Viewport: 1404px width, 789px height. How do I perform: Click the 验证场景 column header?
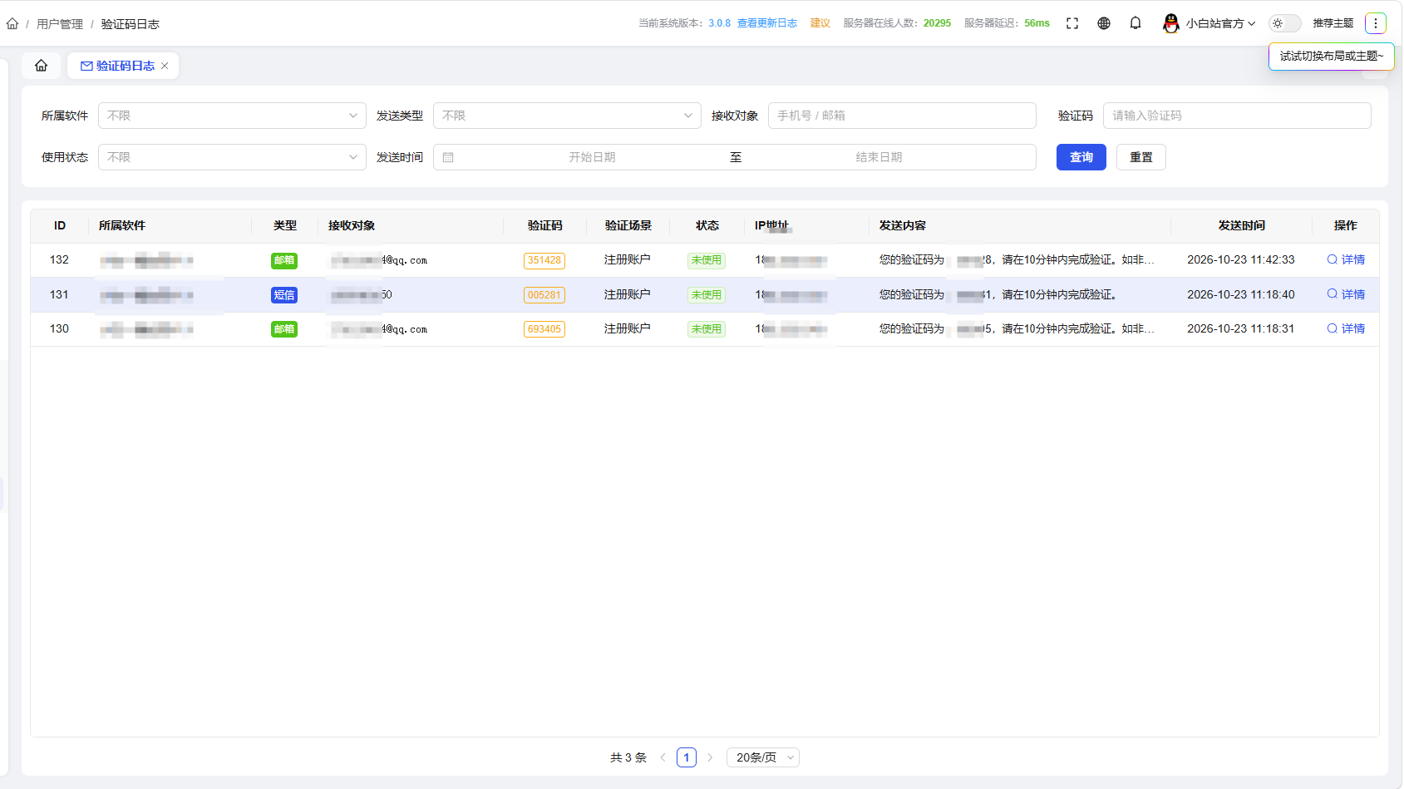[x=628, y=225]
